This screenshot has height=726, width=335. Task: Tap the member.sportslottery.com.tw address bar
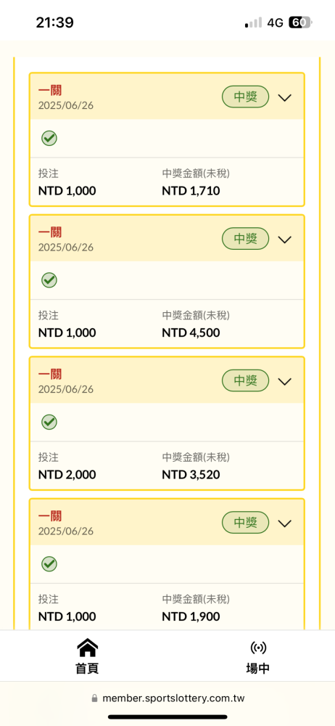pyautogui.click(x=167, y=698)
